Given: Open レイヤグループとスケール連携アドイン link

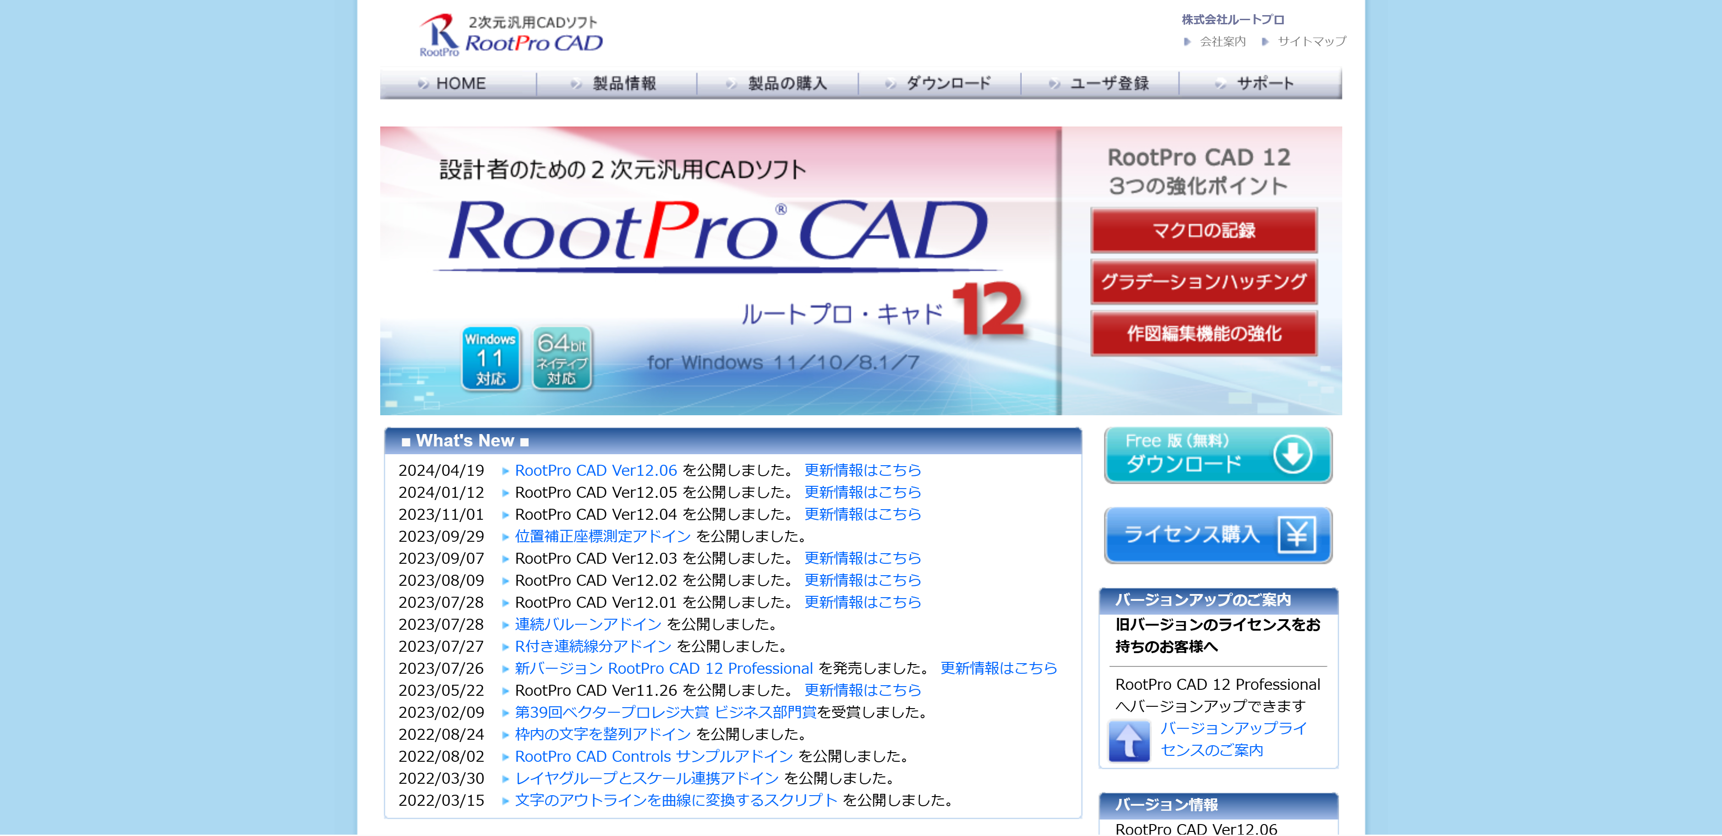Looking at the screenshot, I should pyautogui.click(x=646, y=780).
